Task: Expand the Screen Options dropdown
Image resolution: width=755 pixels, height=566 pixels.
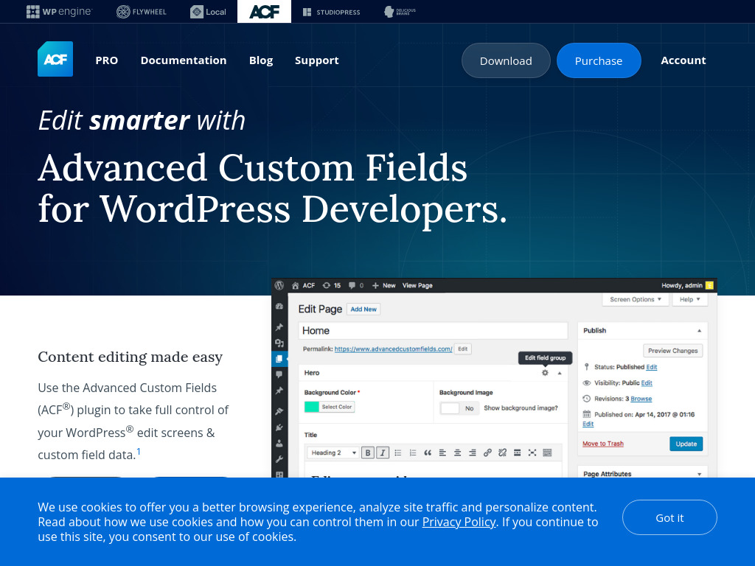Action: [x=635, y=299]
